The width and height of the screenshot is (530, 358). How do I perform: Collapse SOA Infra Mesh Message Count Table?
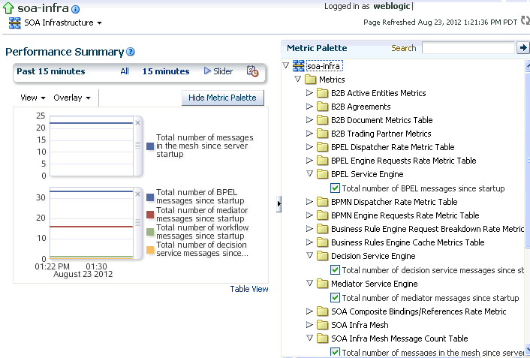point(309,338)
